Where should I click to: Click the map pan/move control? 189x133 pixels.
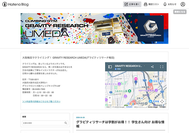pos(162,101)
